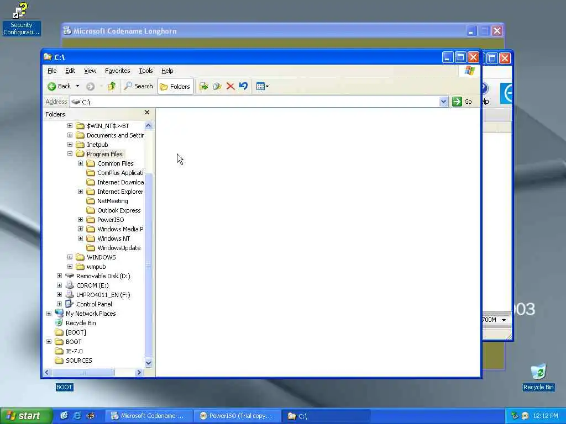566x424 pixels.
Task: Open the View menu
Action: tap(90, 71)
